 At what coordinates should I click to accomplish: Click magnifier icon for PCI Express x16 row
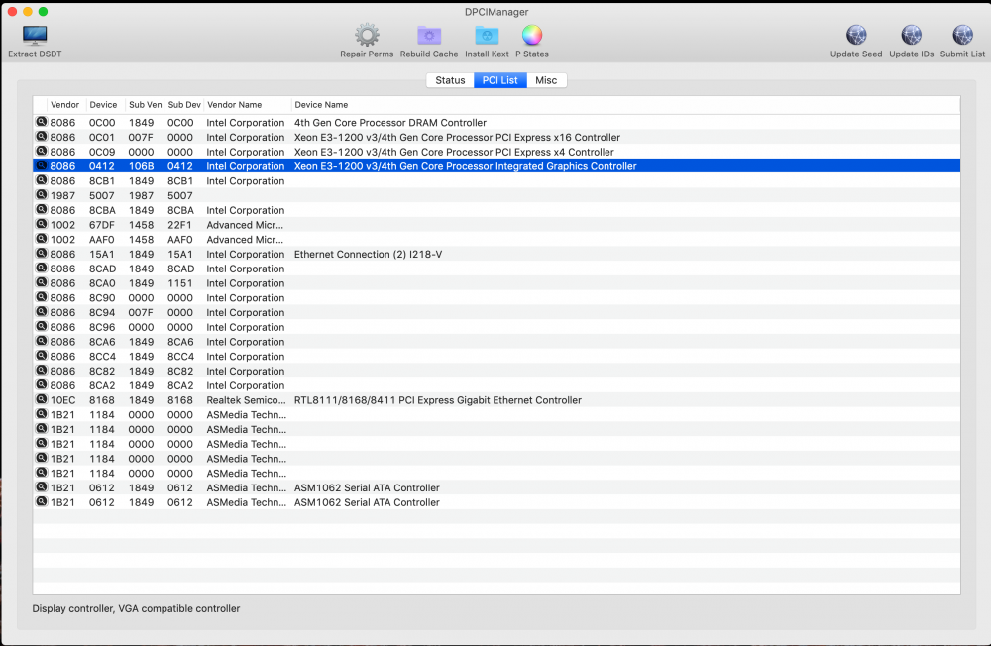pyautogui.click(x=41, y=137)
